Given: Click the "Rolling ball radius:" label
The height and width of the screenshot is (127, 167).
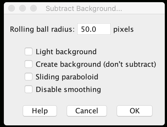Looking at the screenshot, I should coord(42,29).
